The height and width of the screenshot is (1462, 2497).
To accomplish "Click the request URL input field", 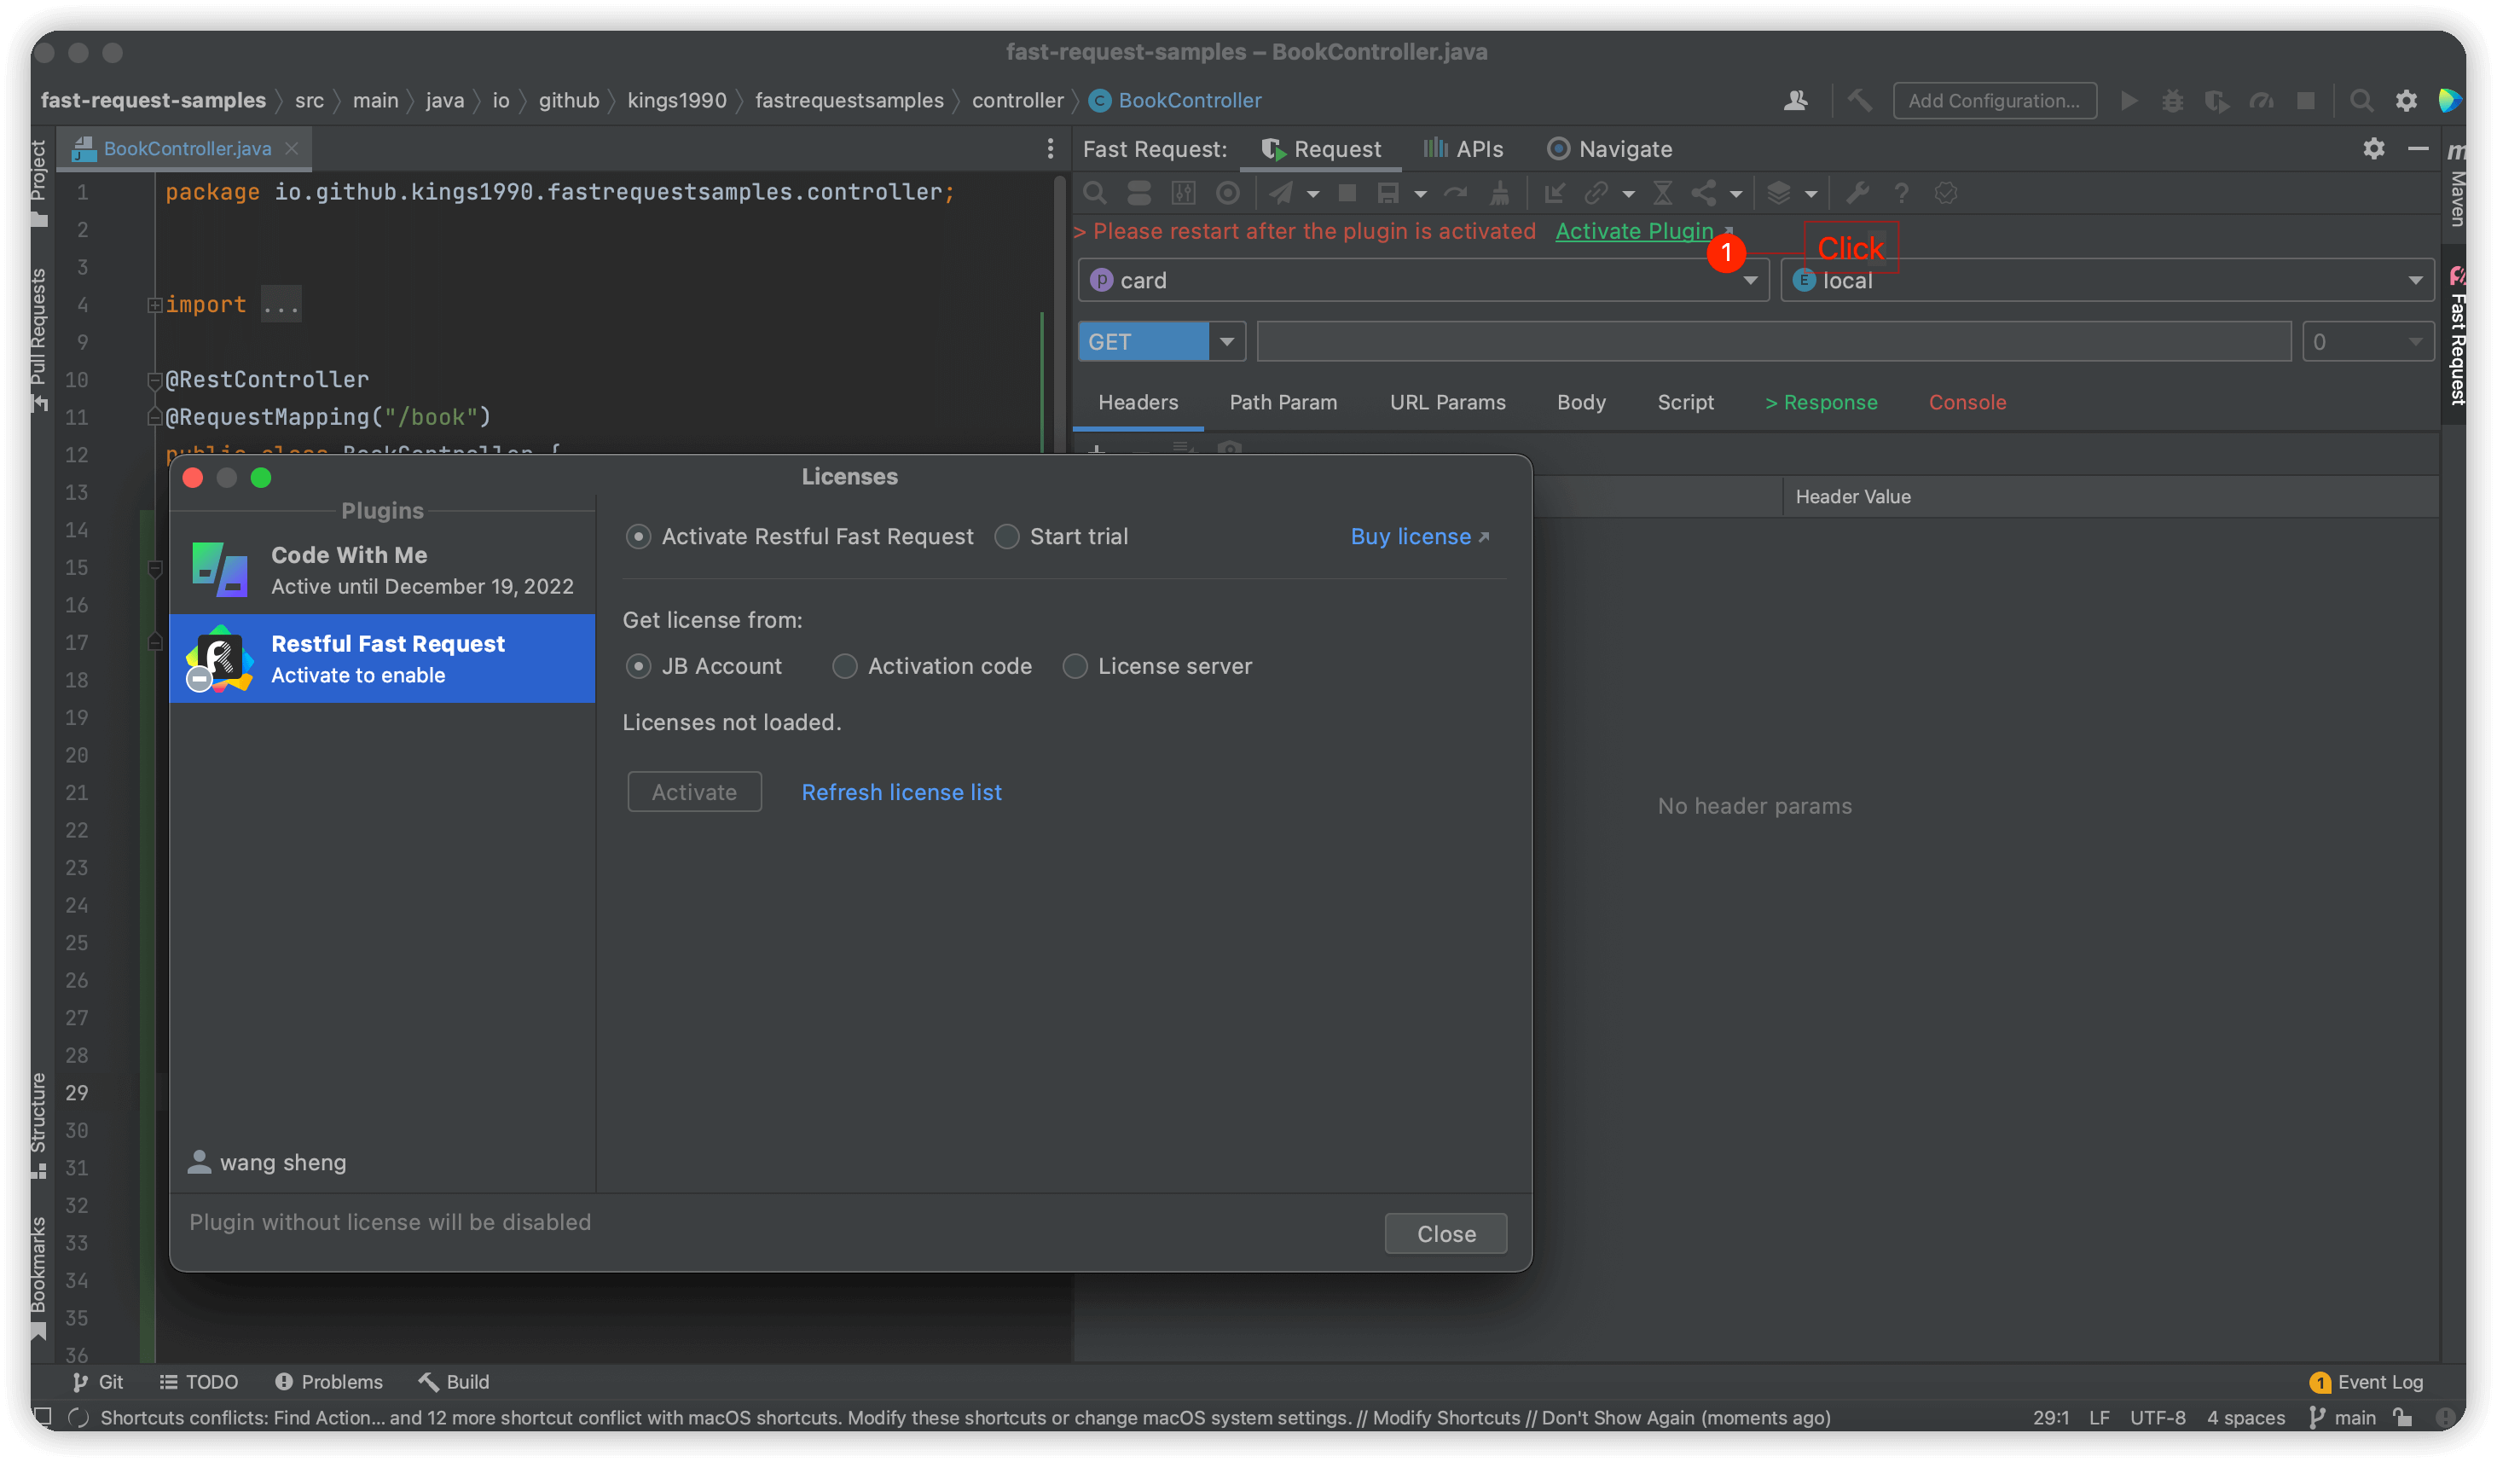I will click(1773, 342).
